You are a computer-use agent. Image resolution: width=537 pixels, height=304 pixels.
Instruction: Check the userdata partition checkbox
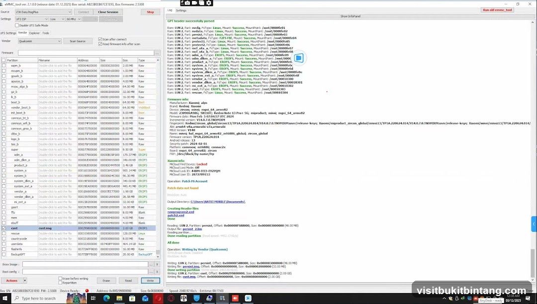4,244
